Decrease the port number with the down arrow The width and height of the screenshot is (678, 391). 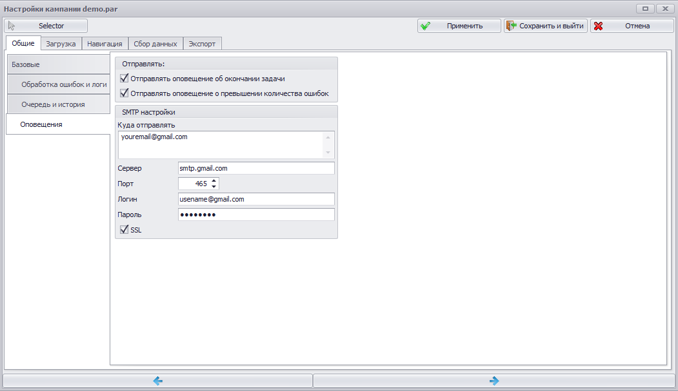214,186
